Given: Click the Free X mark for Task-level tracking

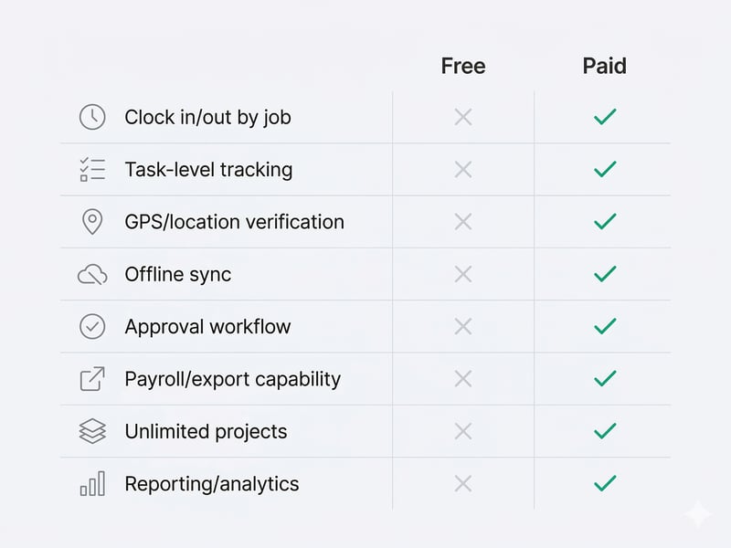Looking at the screenshot, I should tap(463, 170).
